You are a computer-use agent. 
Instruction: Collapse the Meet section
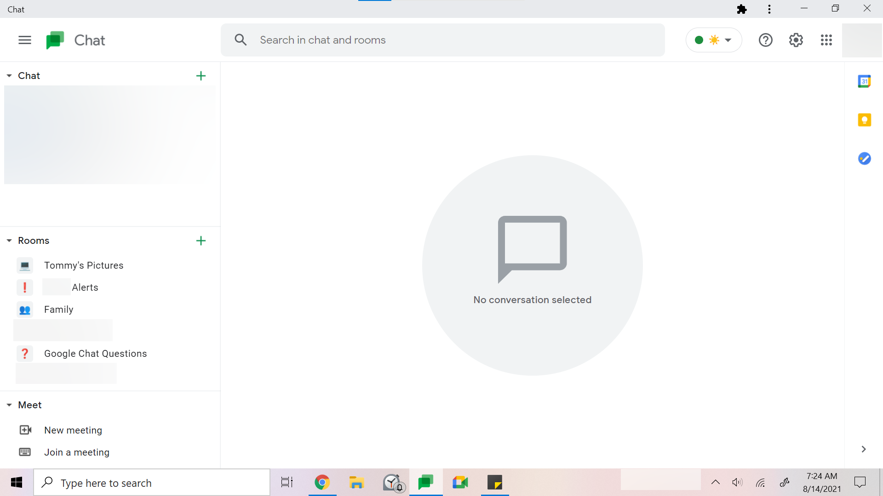click(x=9, y=405)
